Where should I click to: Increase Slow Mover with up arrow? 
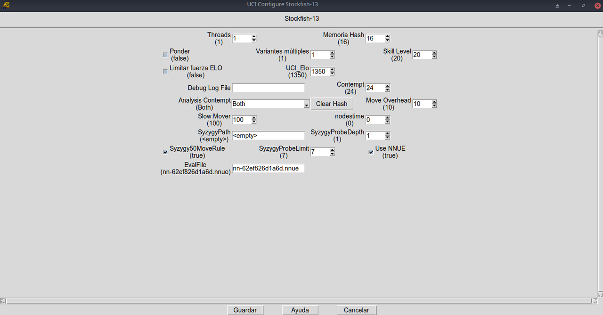(254, 118)
